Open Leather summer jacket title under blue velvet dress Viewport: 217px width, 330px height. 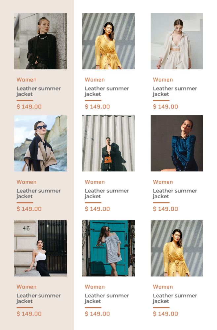pos(175,194)
